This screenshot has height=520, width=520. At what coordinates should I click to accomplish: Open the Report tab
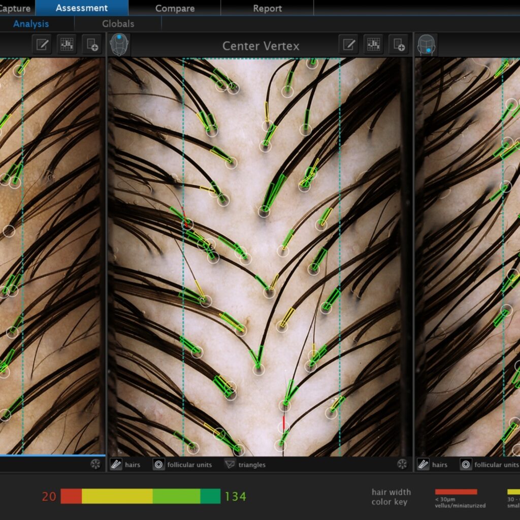point(267,8)
